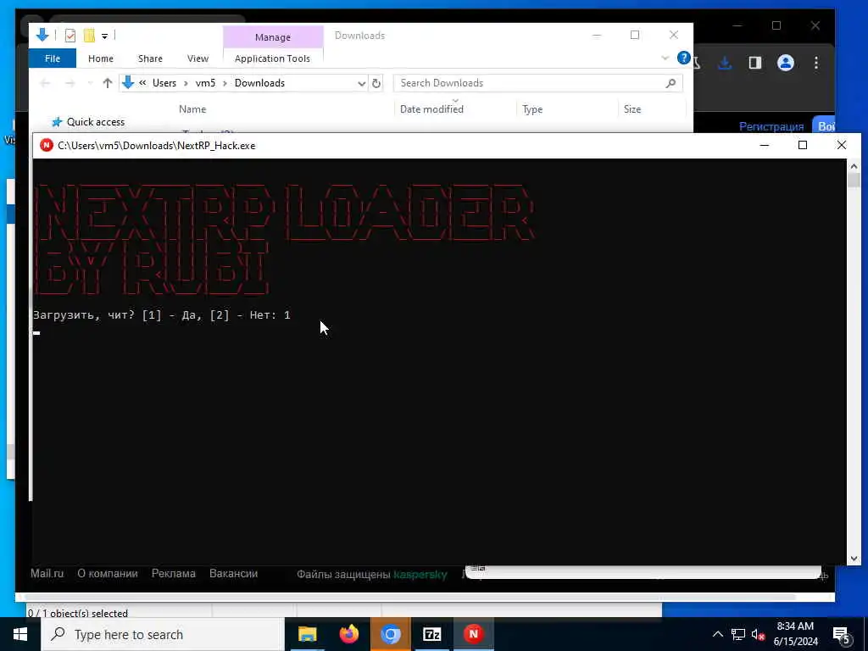868x651 pixels.
Task: Click the vm5 breadcrumb in the address bar
Action: click(205, 83)
